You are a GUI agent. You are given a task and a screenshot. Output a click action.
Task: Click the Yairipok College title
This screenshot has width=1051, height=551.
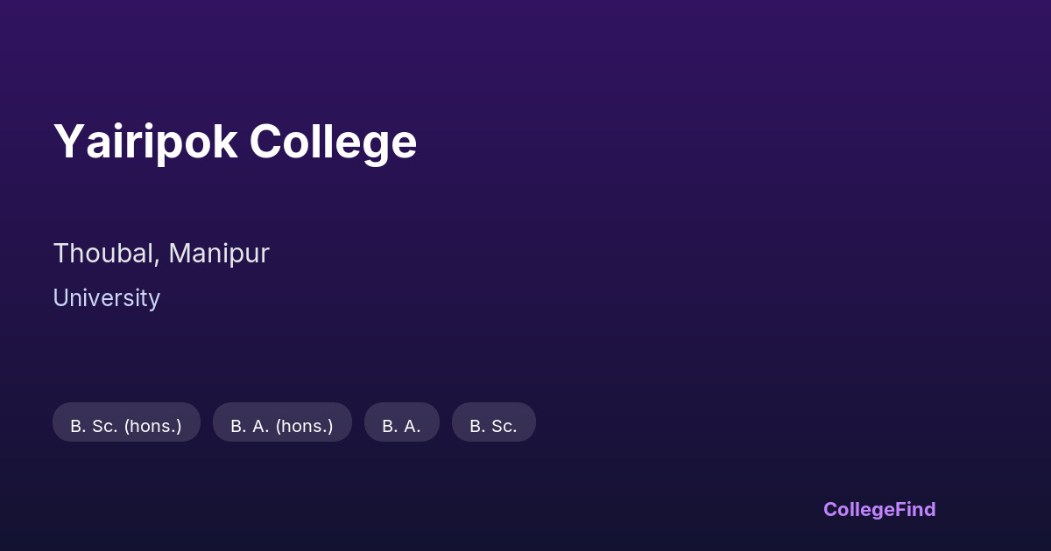pyautogui.click(x=235, y=142)
